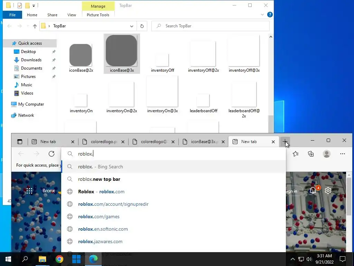Click the Edge refresh page icon
Viewport: 354px width, 266px height.
pyautogui.click(x=52, y=154)
